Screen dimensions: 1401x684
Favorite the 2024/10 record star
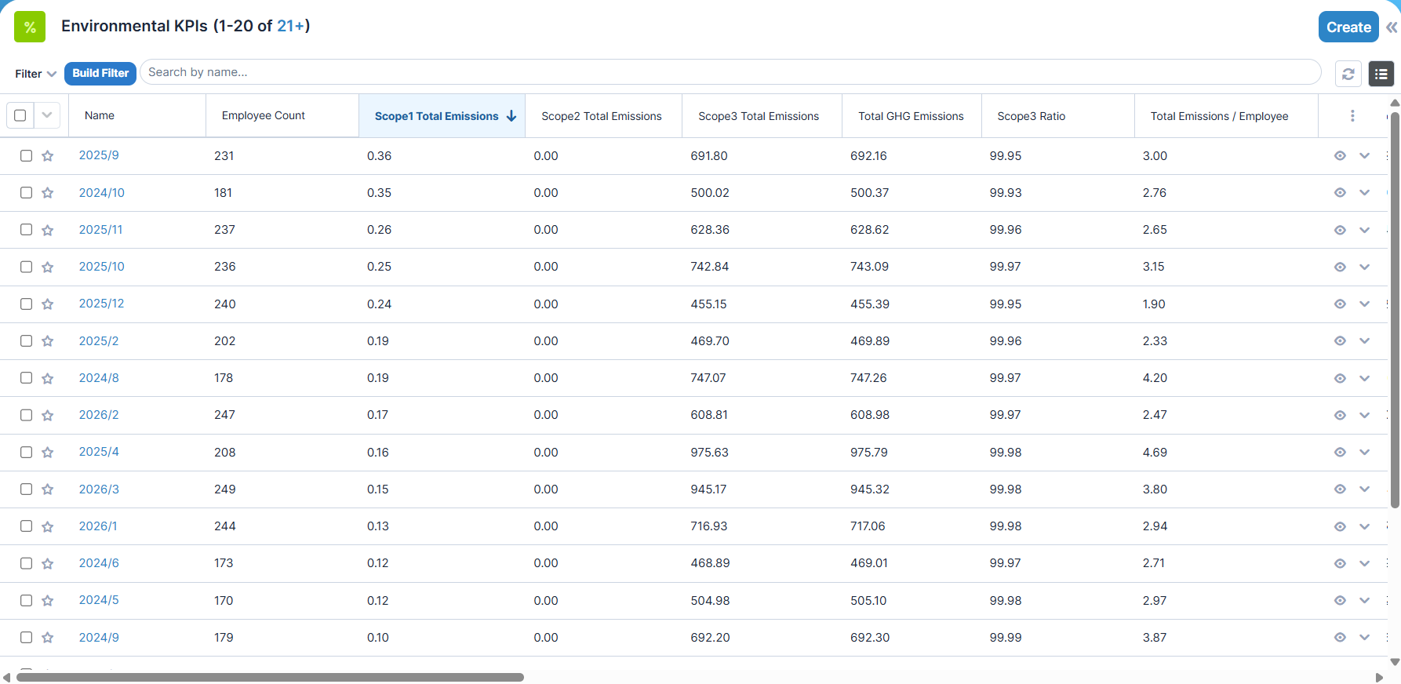point(48,193)
